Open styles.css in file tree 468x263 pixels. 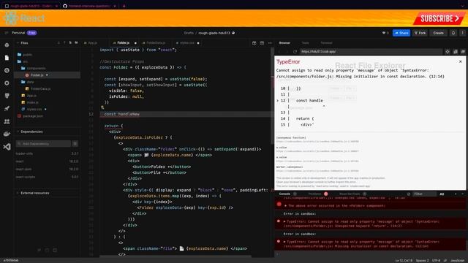coord(34,110)
